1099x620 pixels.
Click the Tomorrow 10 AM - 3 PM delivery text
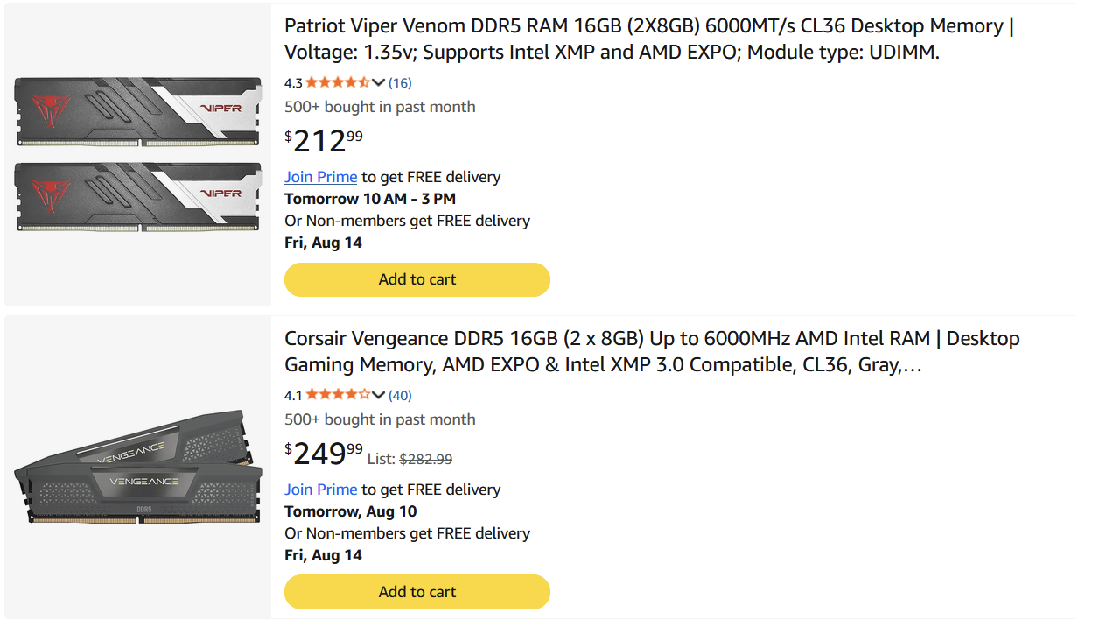(370, 199)
